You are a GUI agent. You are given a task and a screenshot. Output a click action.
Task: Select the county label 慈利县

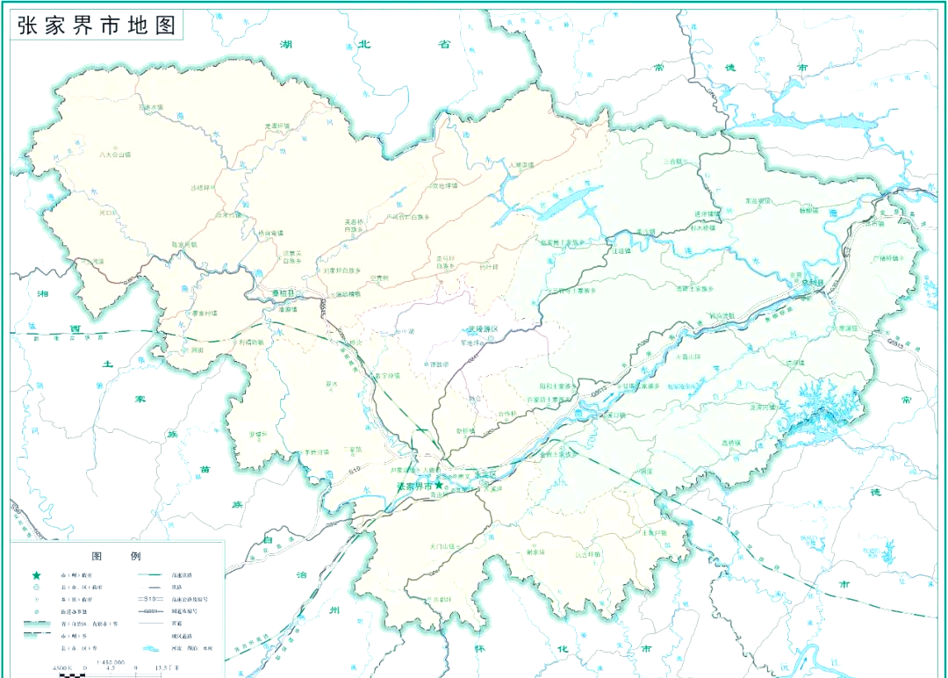(x=813, y=283)
